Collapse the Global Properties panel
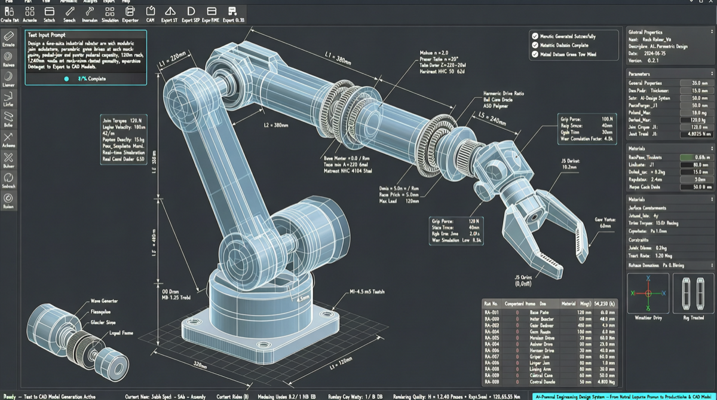717x400 pixels. pos(712,30)
